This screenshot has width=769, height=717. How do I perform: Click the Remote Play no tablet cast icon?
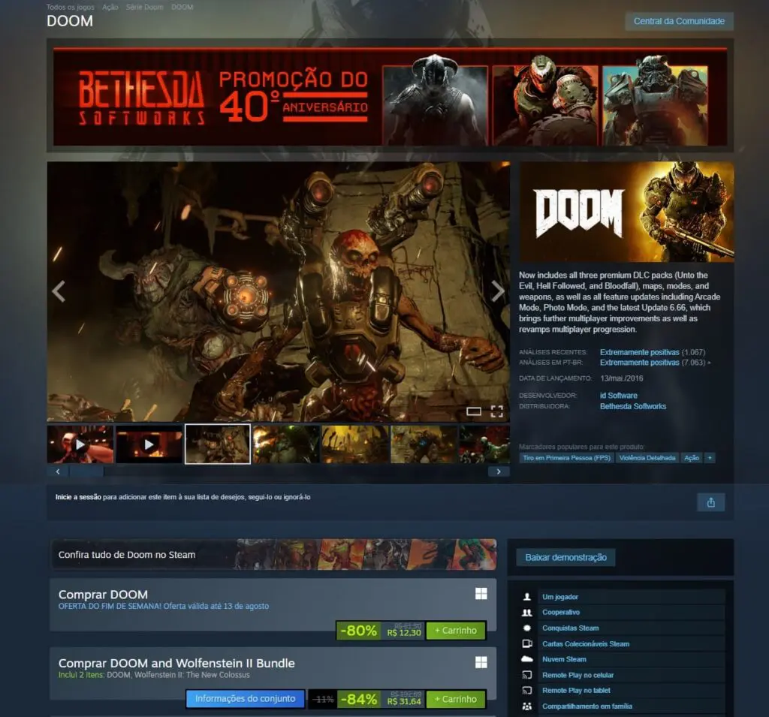click(527, 691)
